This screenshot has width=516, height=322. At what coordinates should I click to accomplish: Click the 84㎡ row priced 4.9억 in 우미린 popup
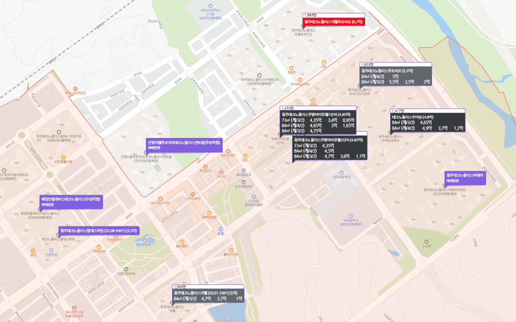tap(428, 128)
